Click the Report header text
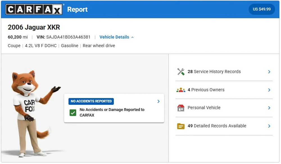Screen dimensions: 281x164 77,10
